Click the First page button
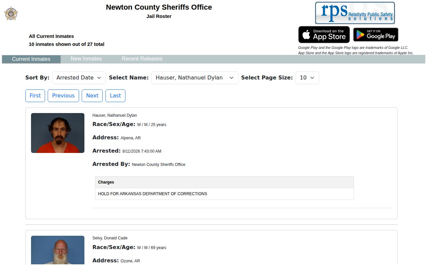The width and height of the screenshot is (427, 266). pyautogui.click(x=35, y=96)
